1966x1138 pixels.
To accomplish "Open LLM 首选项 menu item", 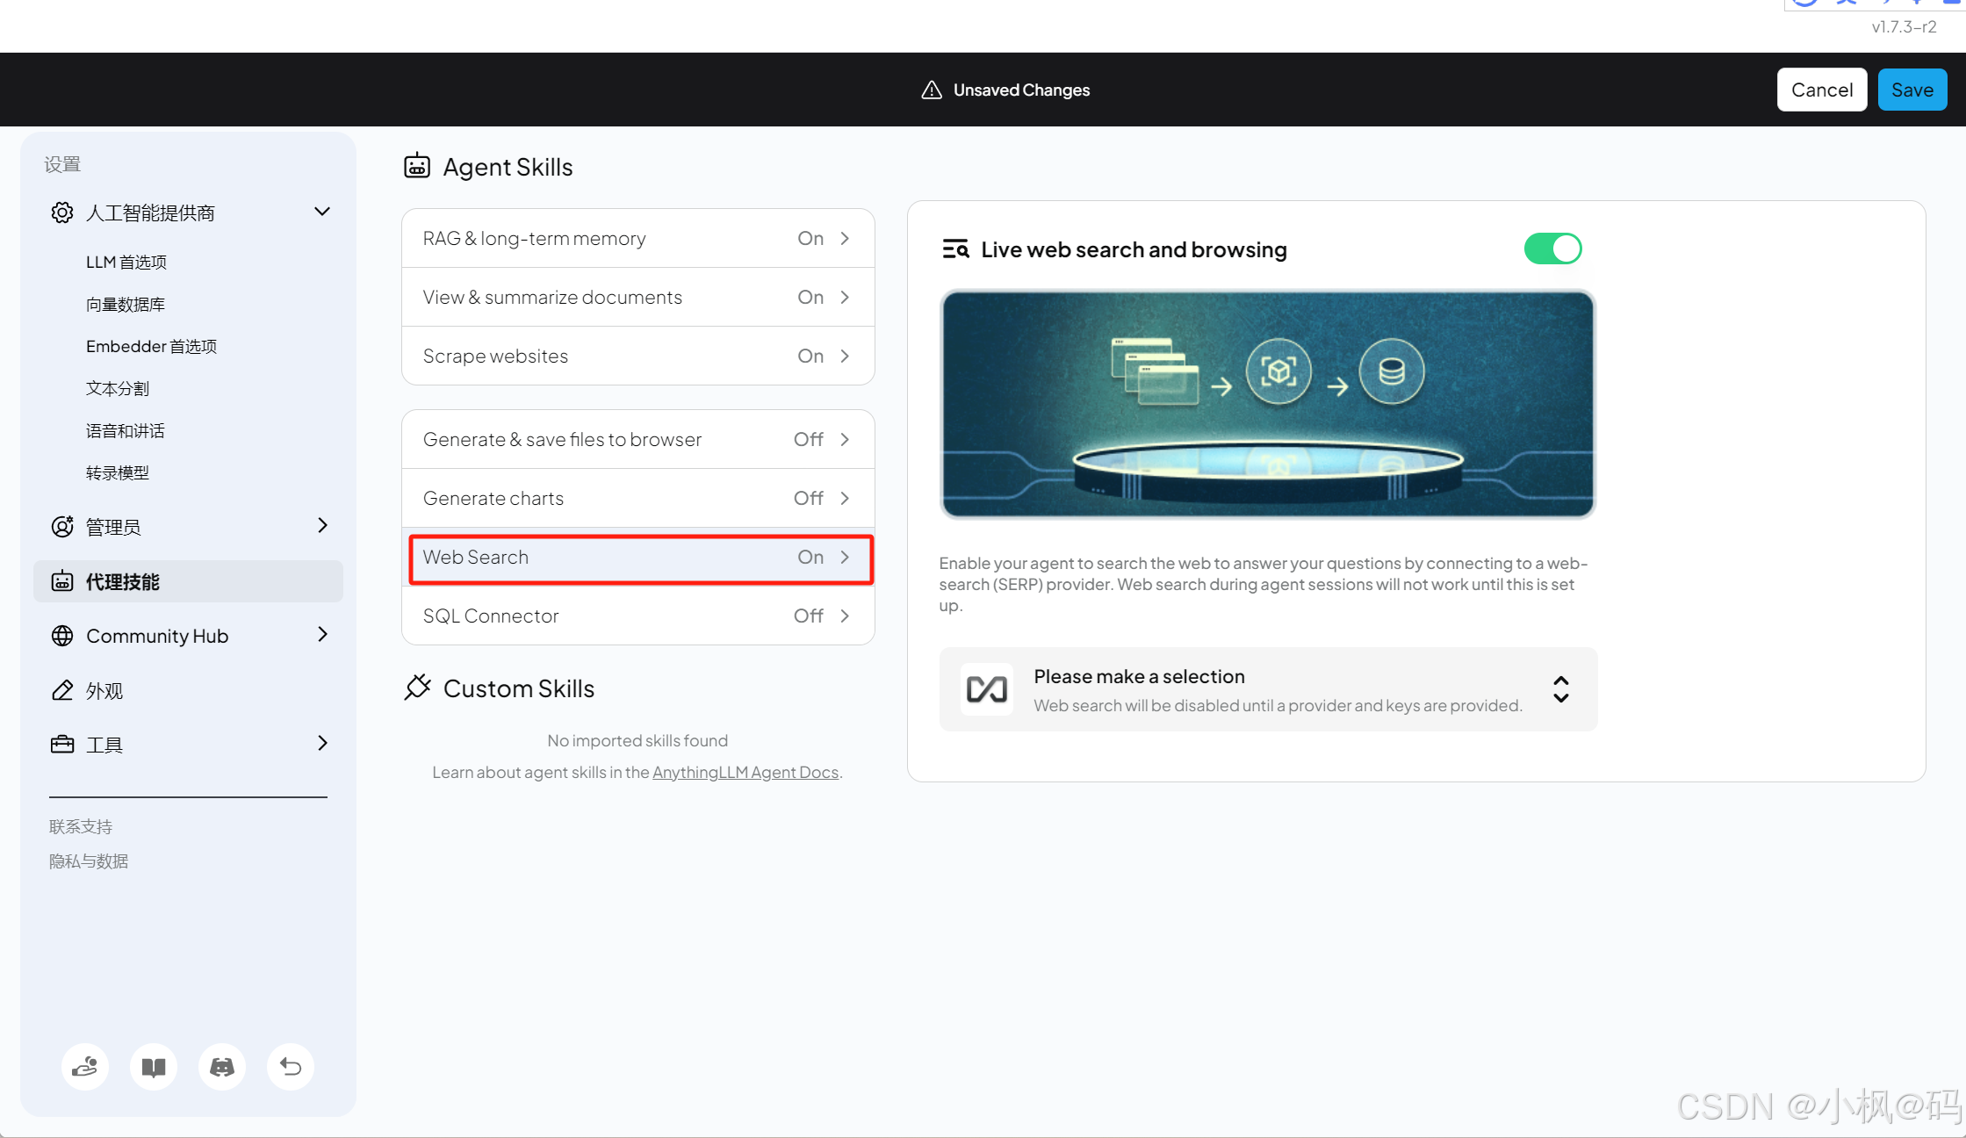I will tap(126, 262).
